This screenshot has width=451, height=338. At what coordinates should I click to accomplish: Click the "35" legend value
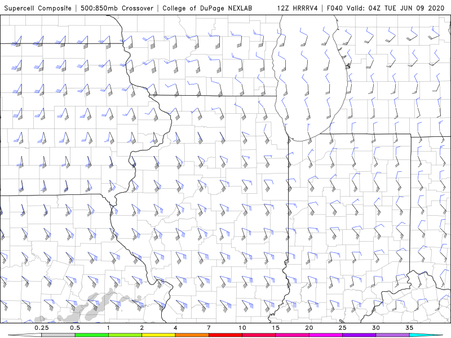pos(409,328)
